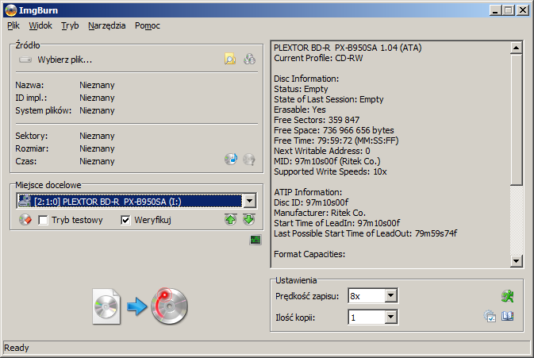This screenshot has width=534, height=358.
Task: Click the blue arrow between the disc icons
Action: 137,306
